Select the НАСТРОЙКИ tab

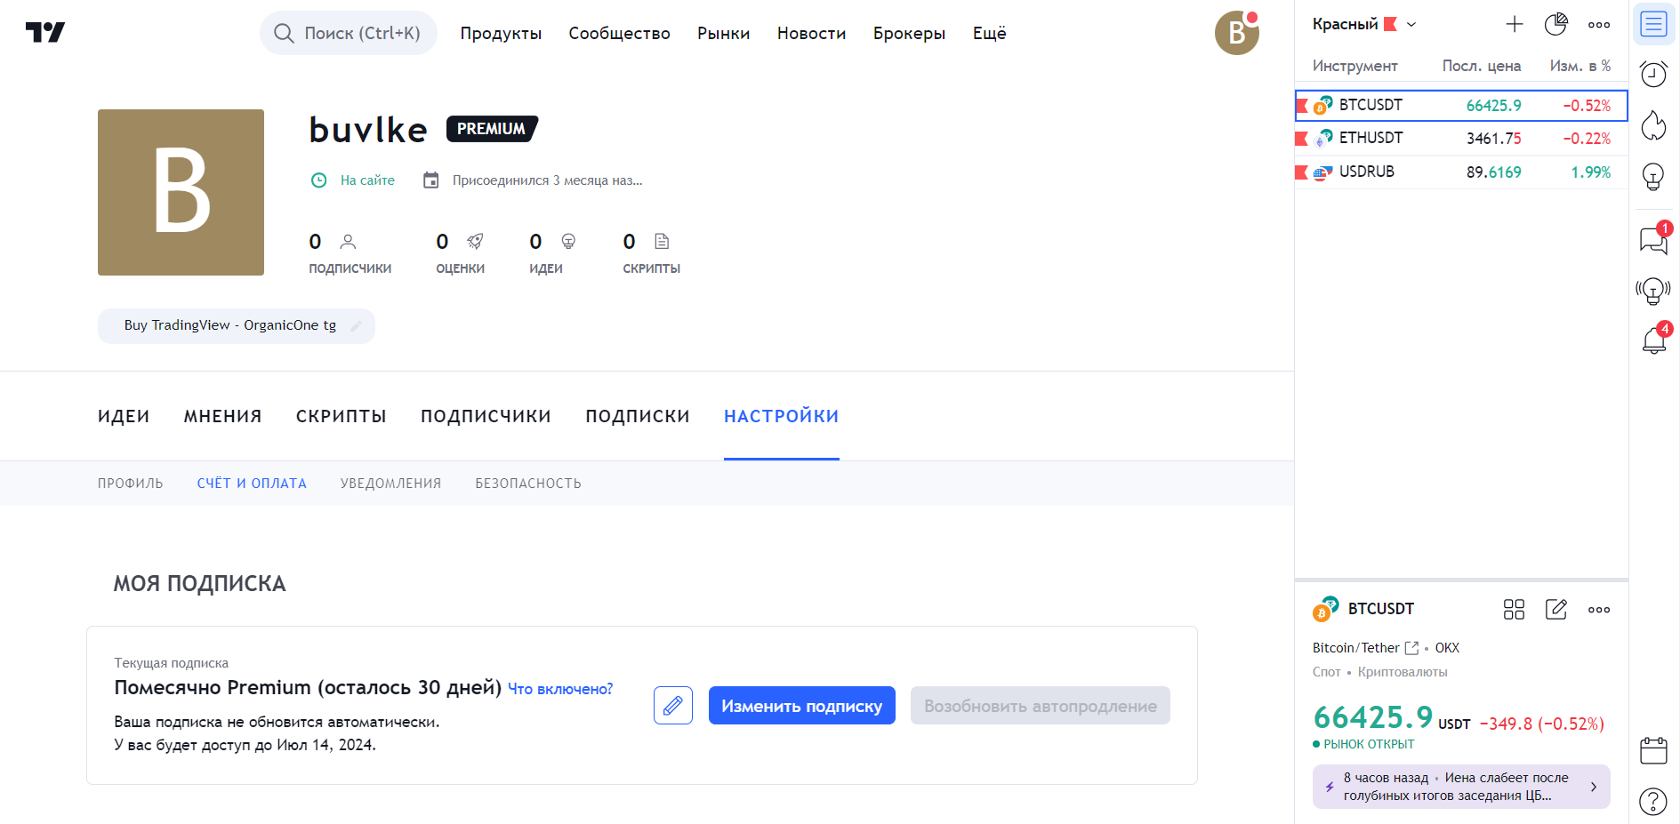[x=781, y=416]
